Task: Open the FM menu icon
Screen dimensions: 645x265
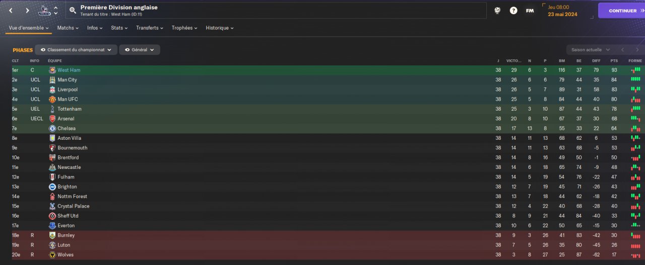Action: click(530, 10)
